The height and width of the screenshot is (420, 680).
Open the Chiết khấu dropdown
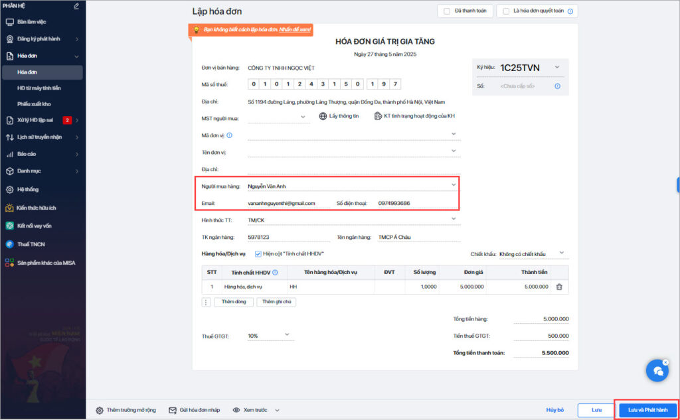click(x=534, y=254)
